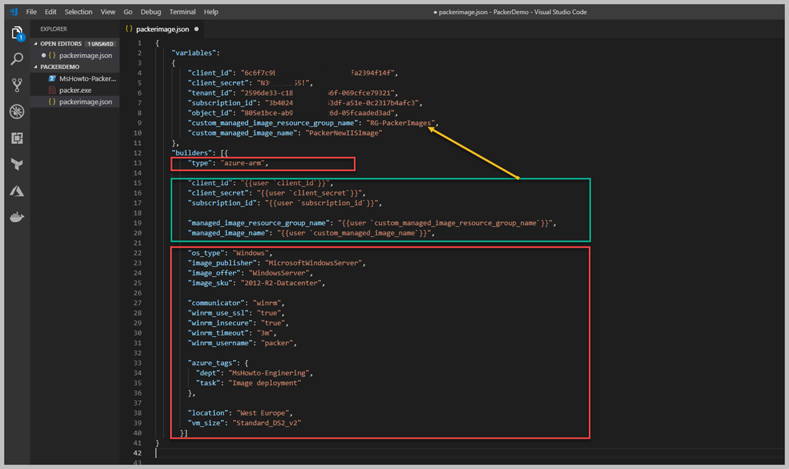Viewport: 789px width, 469px height.
Task: Click the VS Code logo in title bar
Action: pyautogui.click(x=13, y=12)
